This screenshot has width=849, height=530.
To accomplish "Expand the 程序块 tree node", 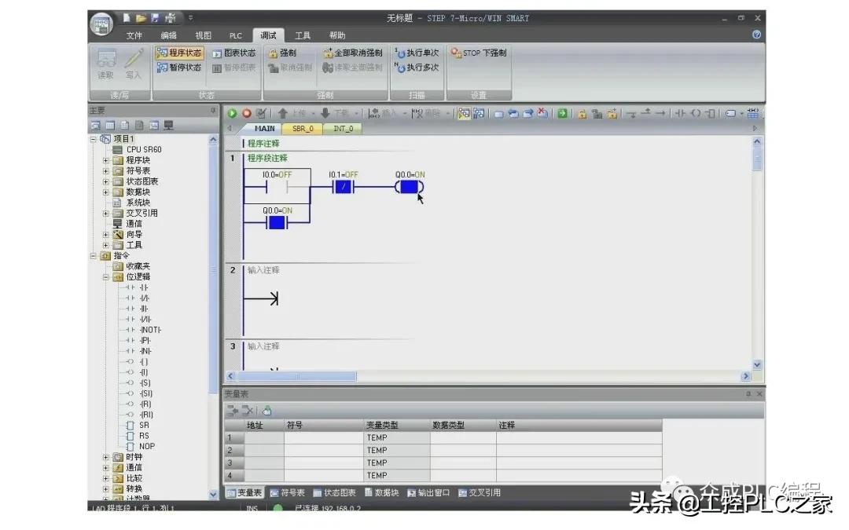I will point(105,160).
